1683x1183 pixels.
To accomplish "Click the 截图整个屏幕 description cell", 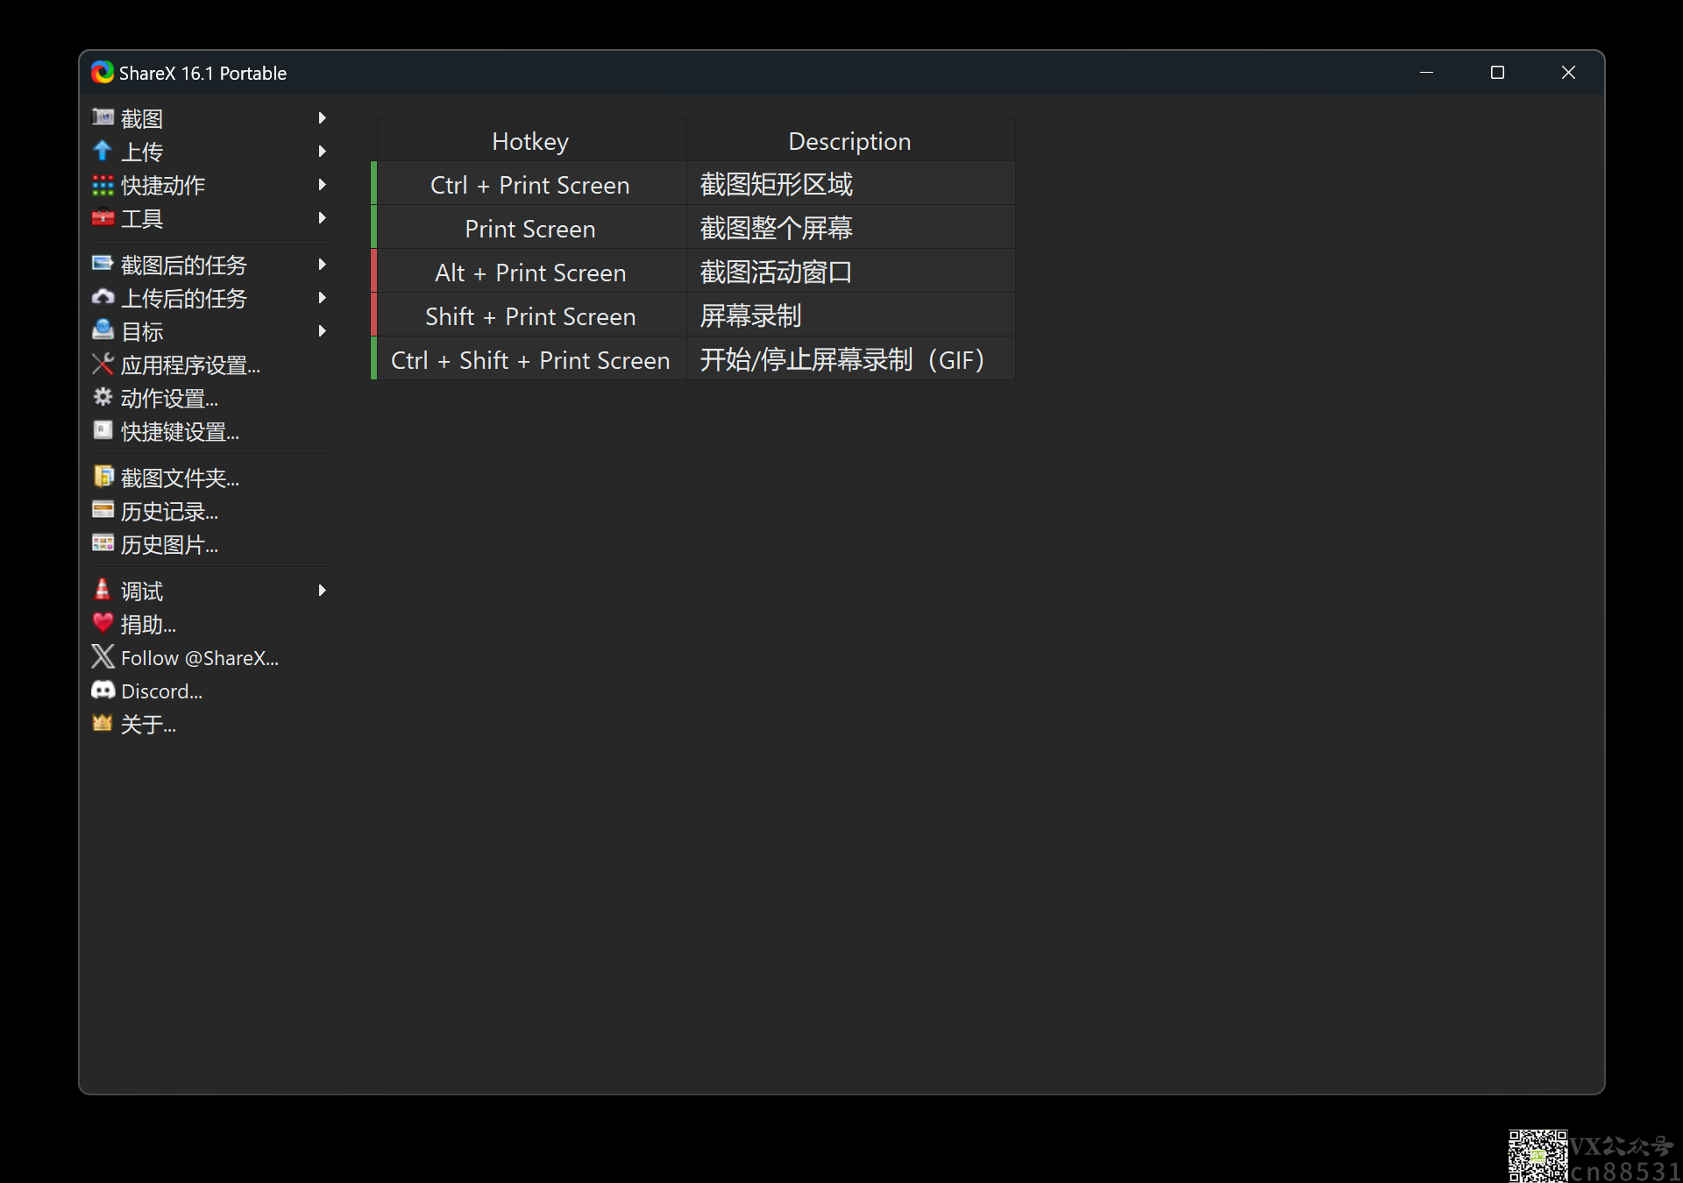I will (x=850, y=228).
